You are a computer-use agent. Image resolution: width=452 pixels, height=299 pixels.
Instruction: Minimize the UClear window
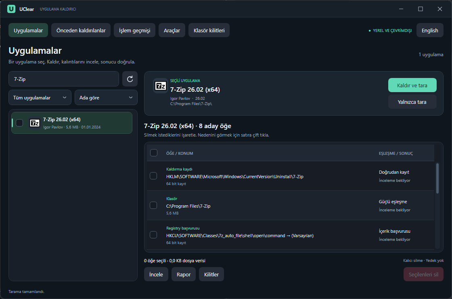tap(401, 9)
